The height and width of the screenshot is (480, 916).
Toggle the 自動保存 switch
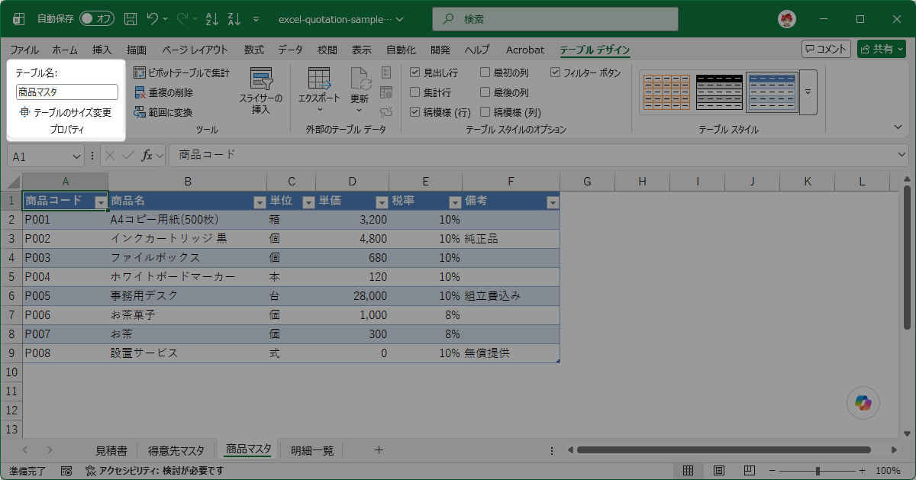[97, 18]
